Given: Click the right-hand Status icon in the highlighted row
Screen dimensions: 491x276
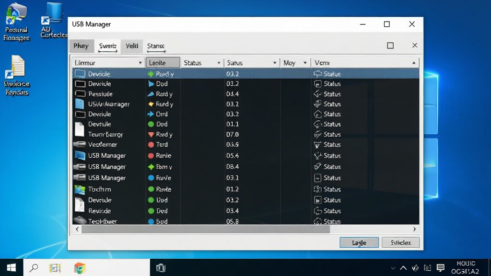Looking at the screenshot, I should [317, 74].
